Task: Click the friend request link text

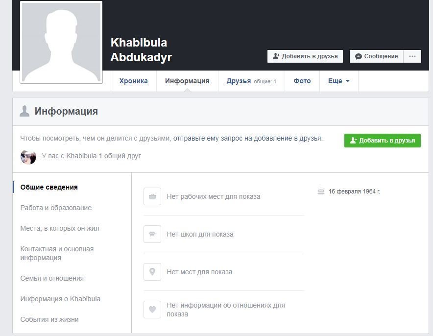Action: [247, 139]
